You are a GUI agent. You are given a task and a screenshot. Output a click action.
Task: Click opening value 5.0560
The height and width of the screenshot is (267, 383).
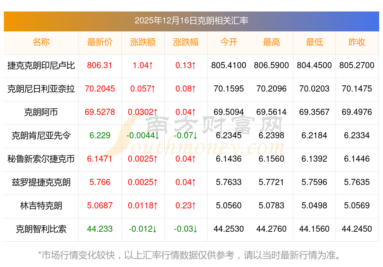tap(229, 205)
